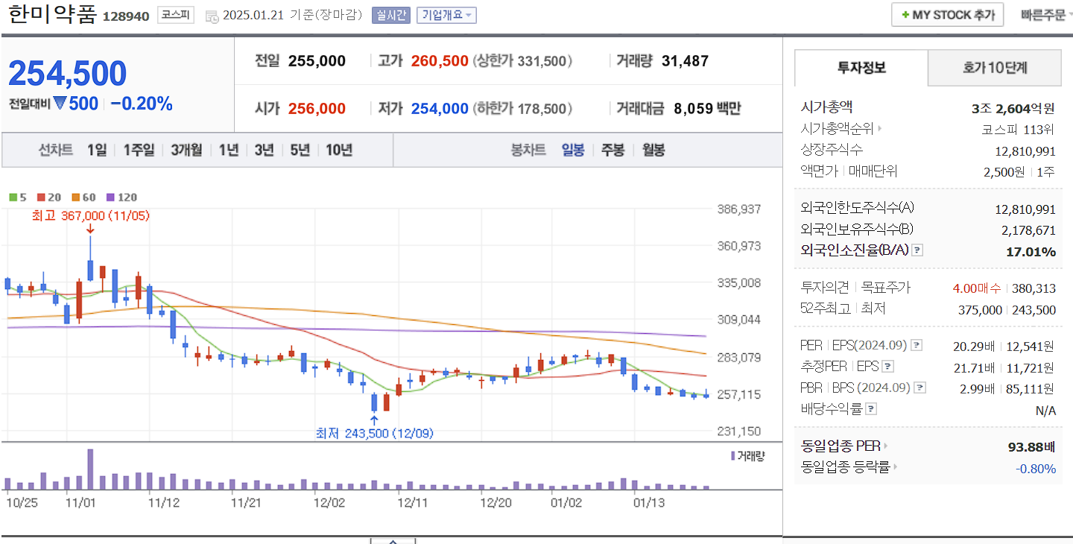Click the 배당수익률 help icon

click(x=871, y=408)
